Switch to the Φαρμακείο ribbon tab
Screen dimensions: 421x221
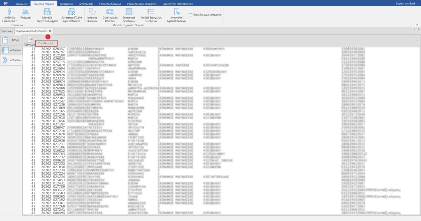click(x=66, y=3)
